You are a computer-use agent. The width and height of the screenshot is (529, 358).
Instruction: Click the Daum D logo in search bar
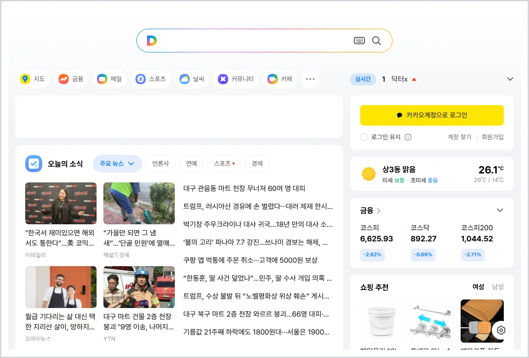point(152,41)
